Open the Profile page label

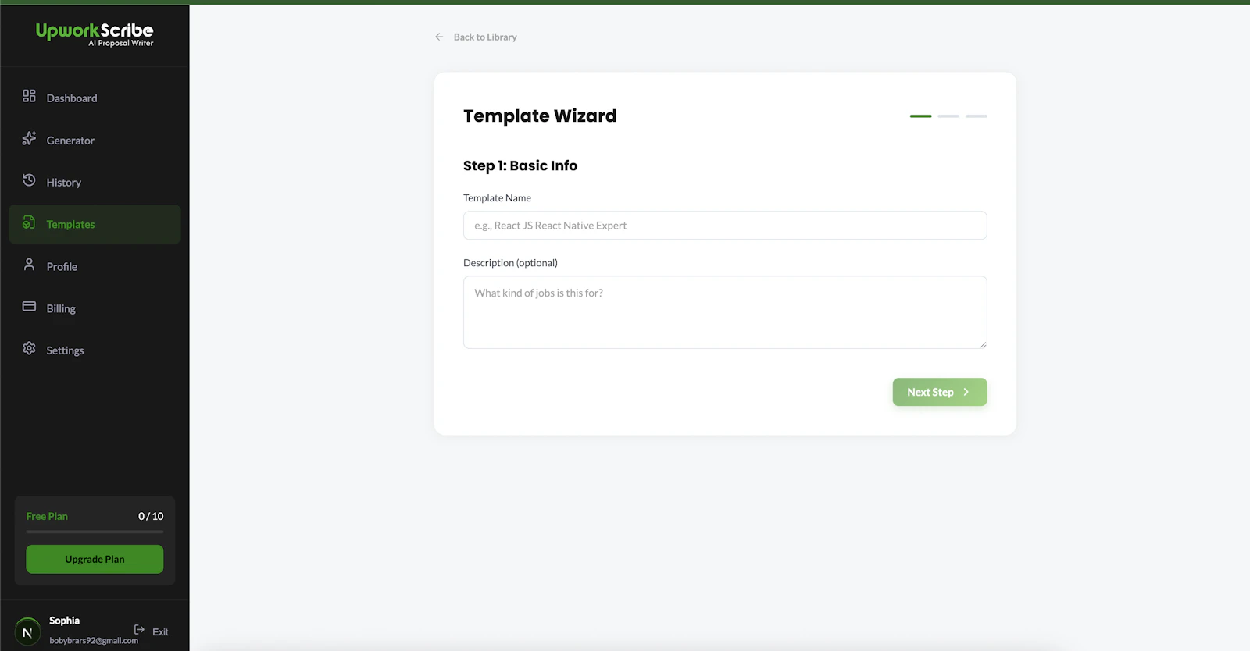click(x=62, y=267)
